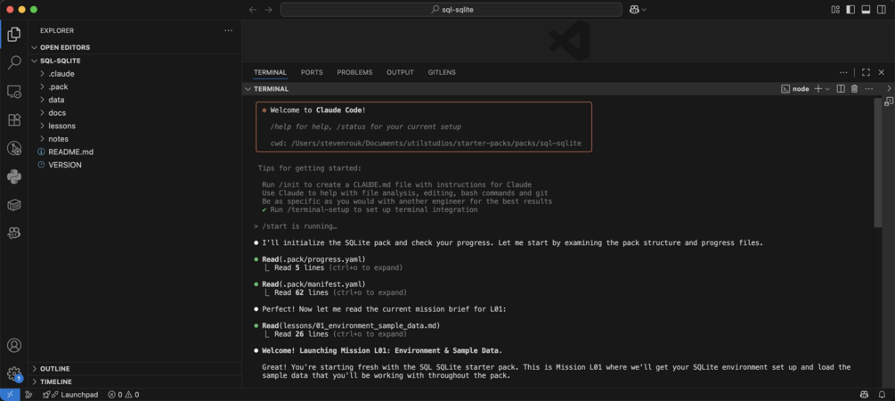The image size is (895, 401).
Task: Click the sql-sqlite command center search box
Action: (x=451, y=10)
